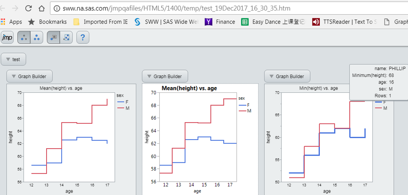The height and width of the screenshot is (195, 408).
Task: Click the age axis label in first graph
Action: tap(69, 191)
